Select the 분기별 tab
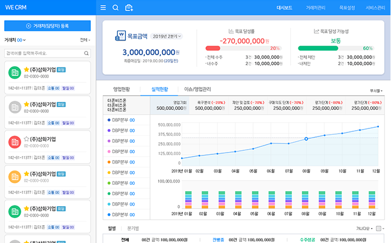Viewport: 391px width, 243px height. (x=133, y=228)
